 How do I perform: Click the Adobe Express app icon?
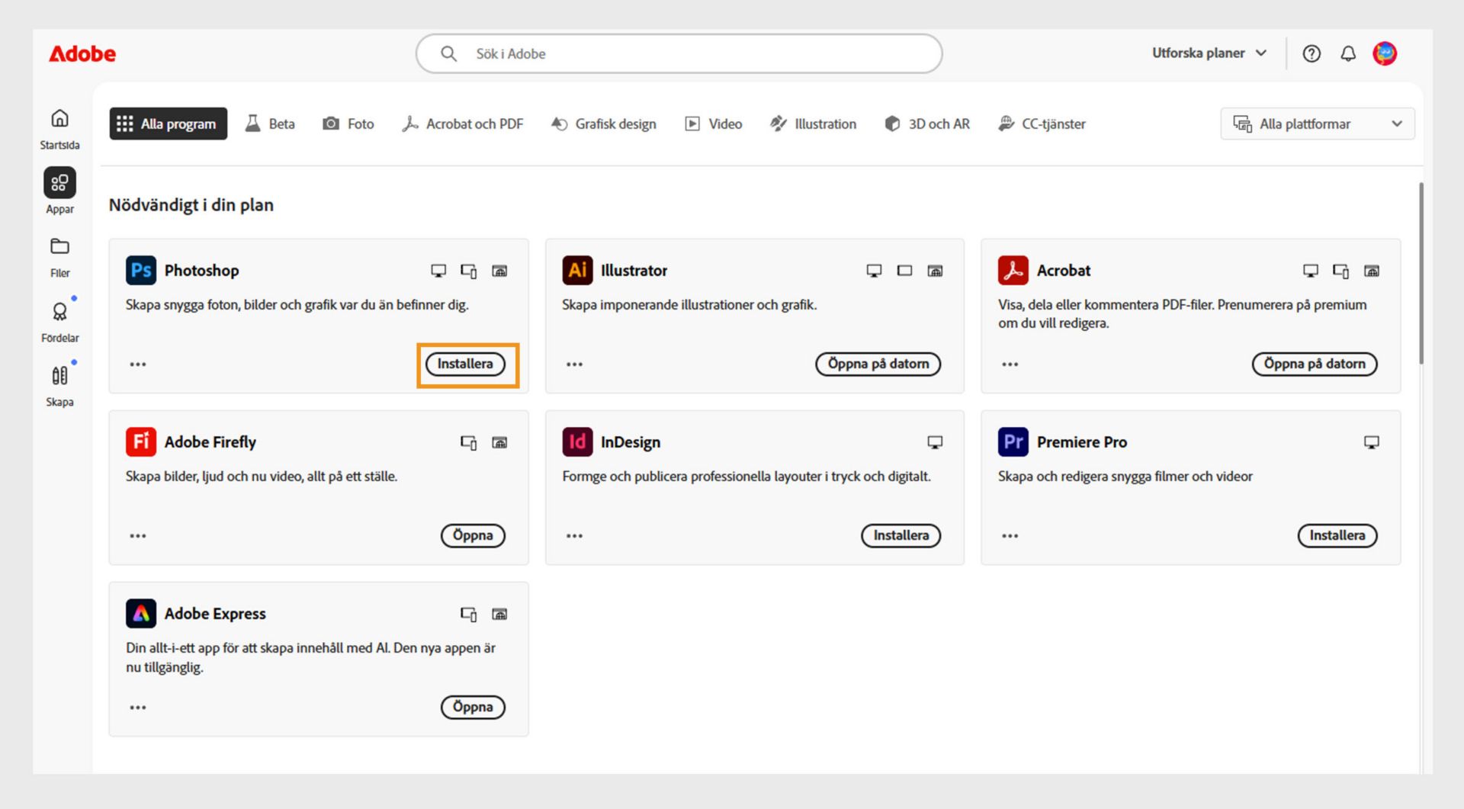click(141, 614)
